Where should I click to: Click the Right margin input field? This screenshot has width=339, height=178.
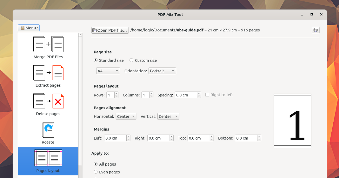click(x=158, y=138)
